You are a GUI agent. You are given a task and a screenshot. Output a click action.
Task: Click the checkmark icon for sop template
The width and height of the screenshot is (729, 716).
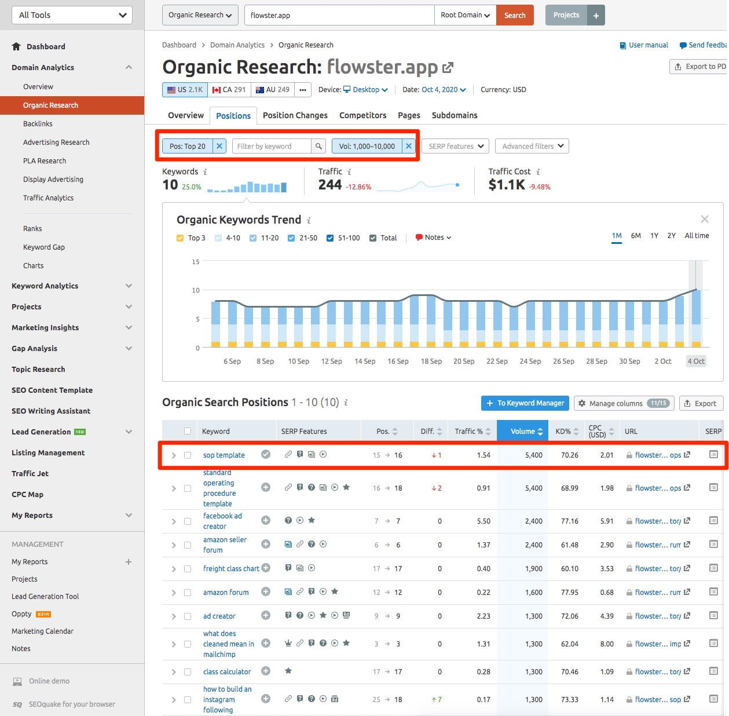pos(266,454)
